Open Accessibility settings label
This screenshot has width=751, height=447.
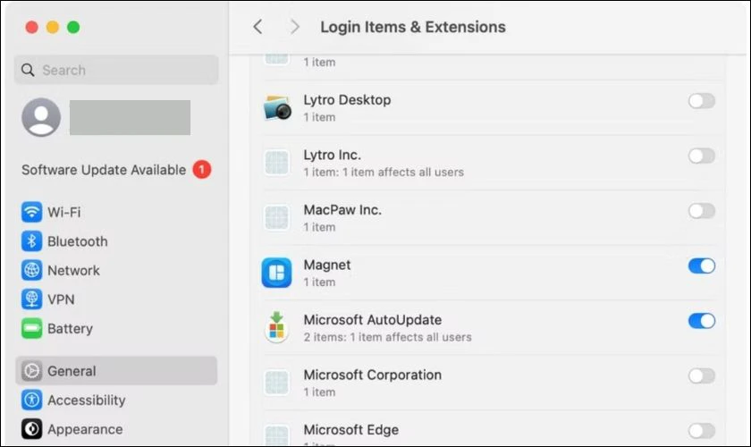point(86,400)
